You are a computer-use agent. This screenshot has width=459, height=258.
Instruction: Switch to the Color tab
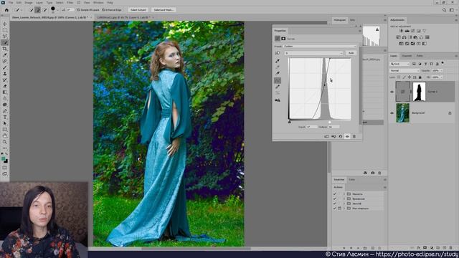pyautogui.click(x=352, y=179)
